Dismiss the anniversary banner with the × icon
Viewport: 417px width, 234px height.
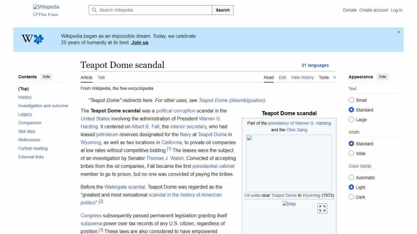click(399, 32)
